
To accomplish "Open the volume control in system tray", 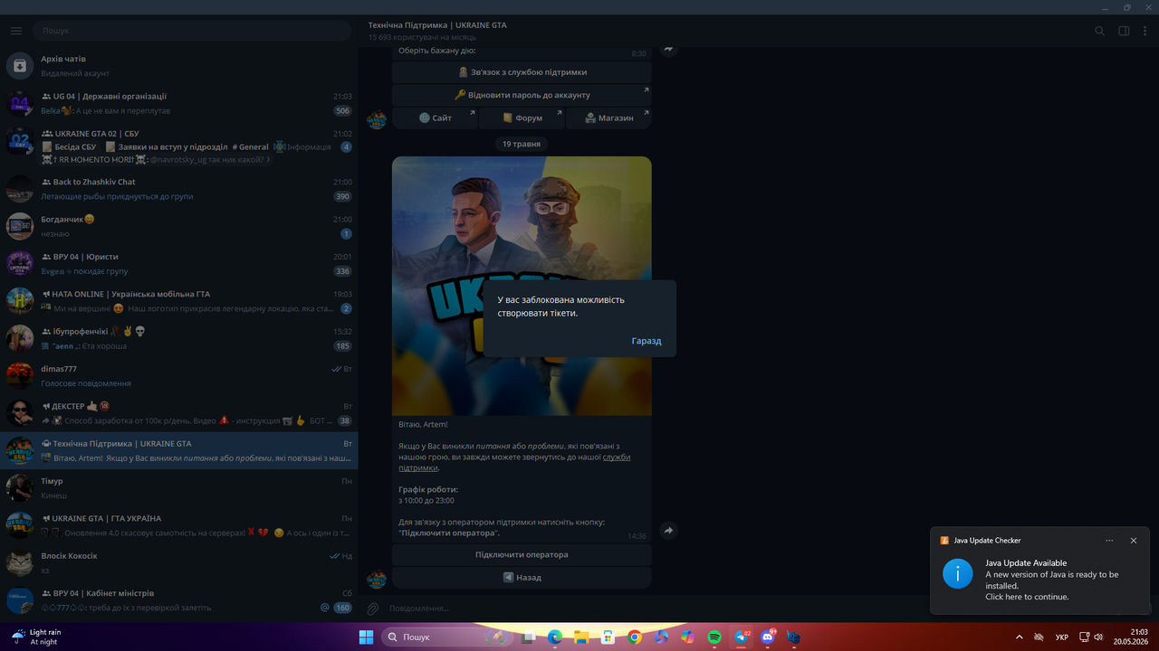I will 1097,637.
